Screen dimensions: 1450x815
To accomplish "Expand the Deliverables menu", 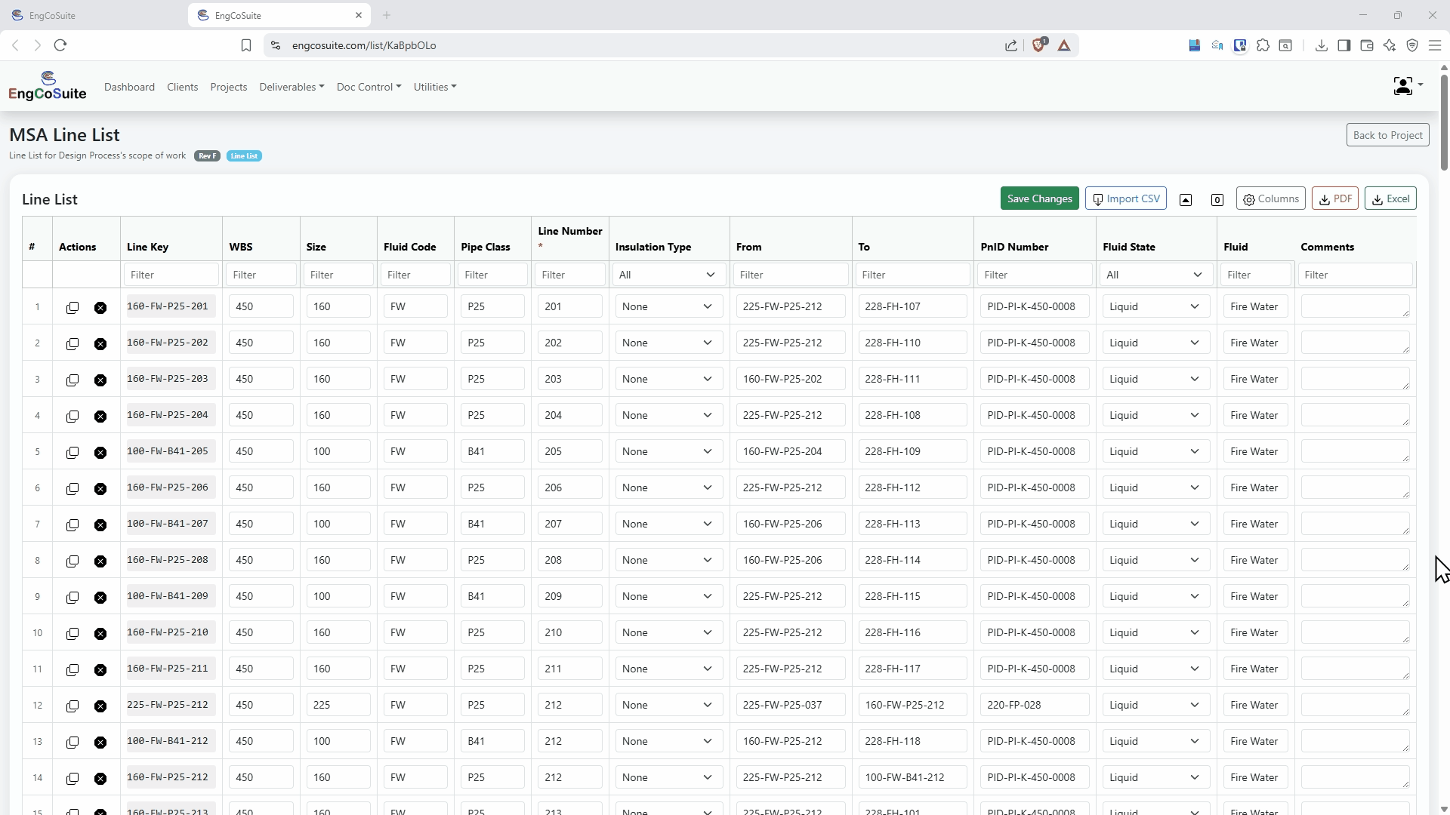I will (292, 87).
